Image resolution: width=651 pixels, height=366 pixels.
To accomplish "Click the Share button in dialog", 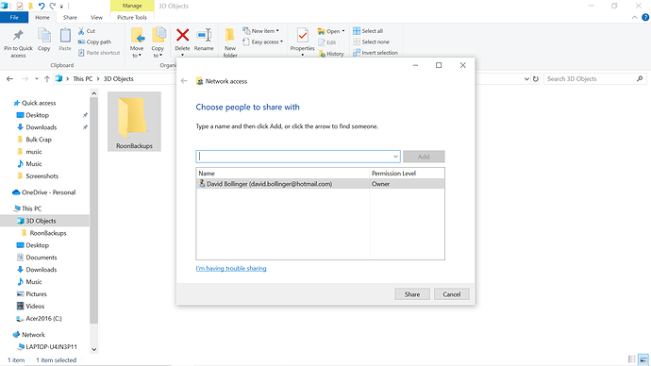I will pyautogui.click(x=412, y=294).
